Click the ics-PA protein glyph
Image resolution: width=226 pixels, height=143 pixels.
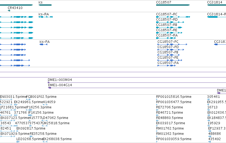coord(43,44)
